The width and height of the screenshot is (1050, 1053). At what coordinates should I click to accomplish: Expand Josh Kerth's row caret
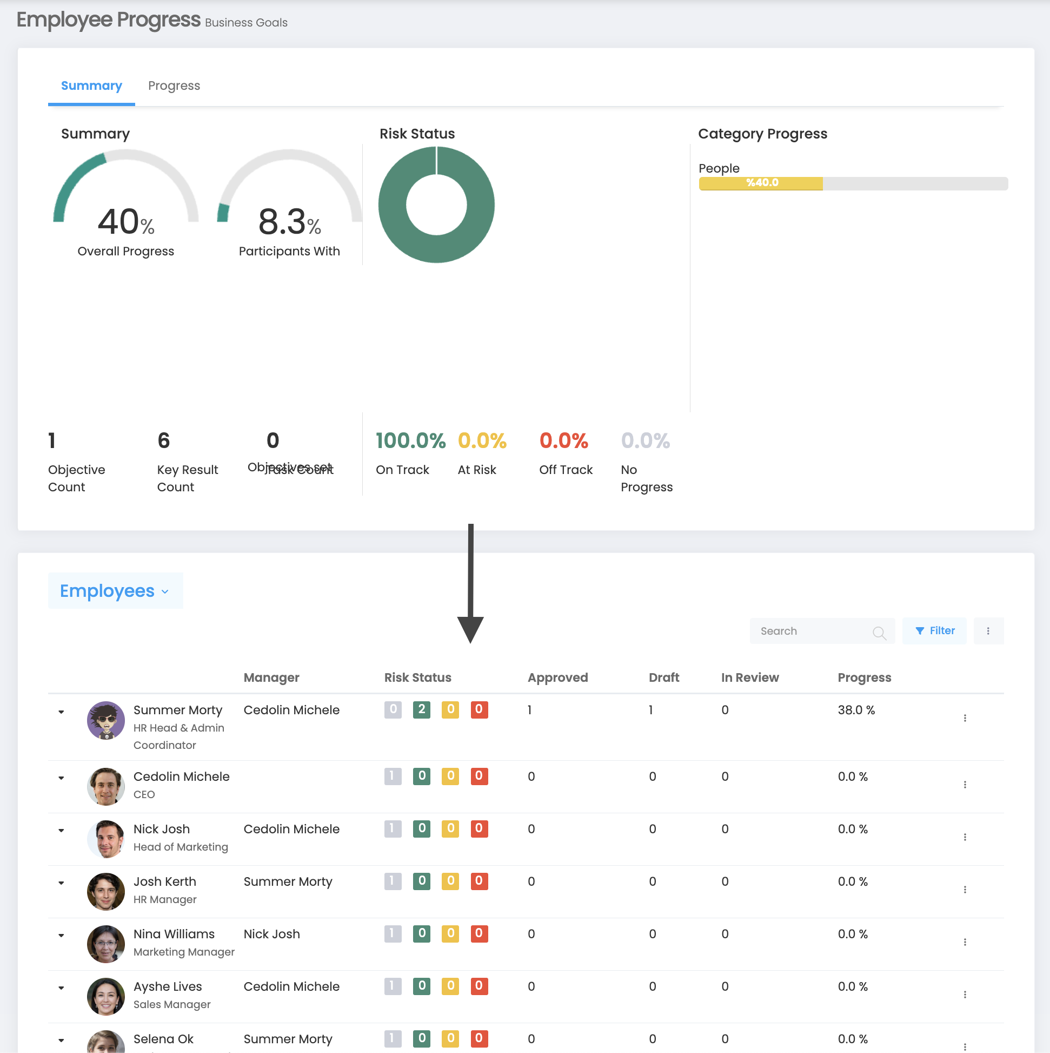point(61,883)
